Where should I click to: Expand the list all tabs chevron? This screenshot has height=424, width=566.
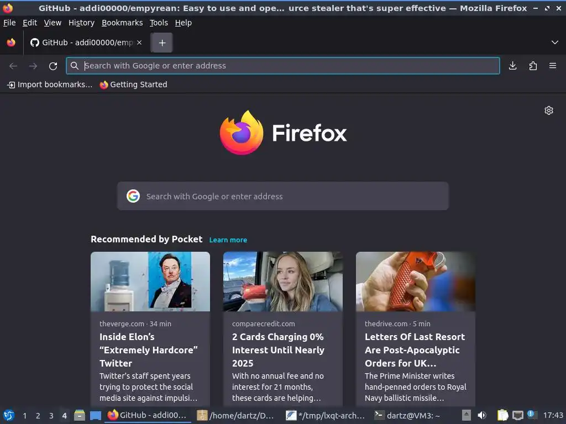point(555,43)
